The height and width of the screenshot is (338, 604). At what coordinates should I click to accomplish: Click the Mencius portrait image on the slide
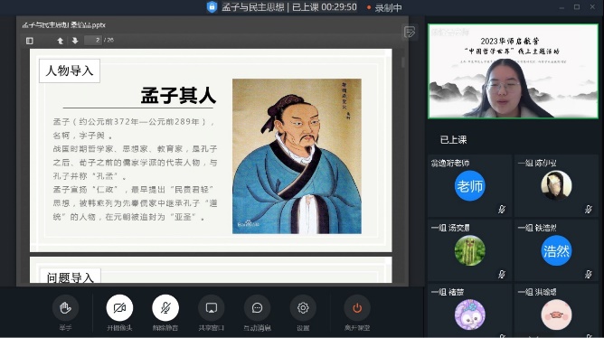click(297, 156)
